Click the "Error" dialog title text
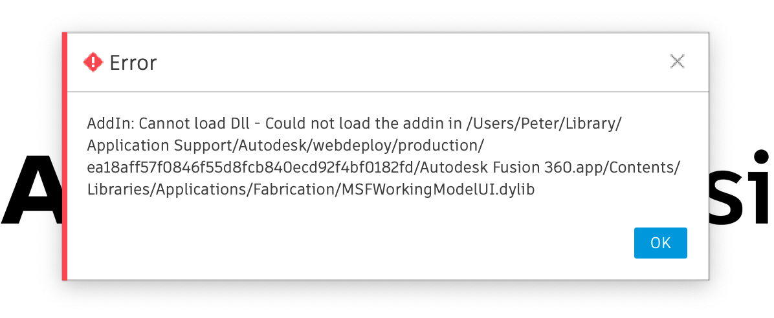 click(x=133, y=63)
